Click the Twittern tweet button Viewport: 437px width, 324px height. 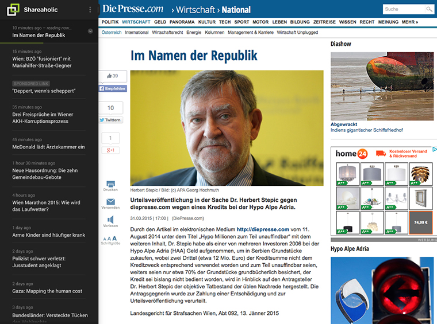[110, 120]
